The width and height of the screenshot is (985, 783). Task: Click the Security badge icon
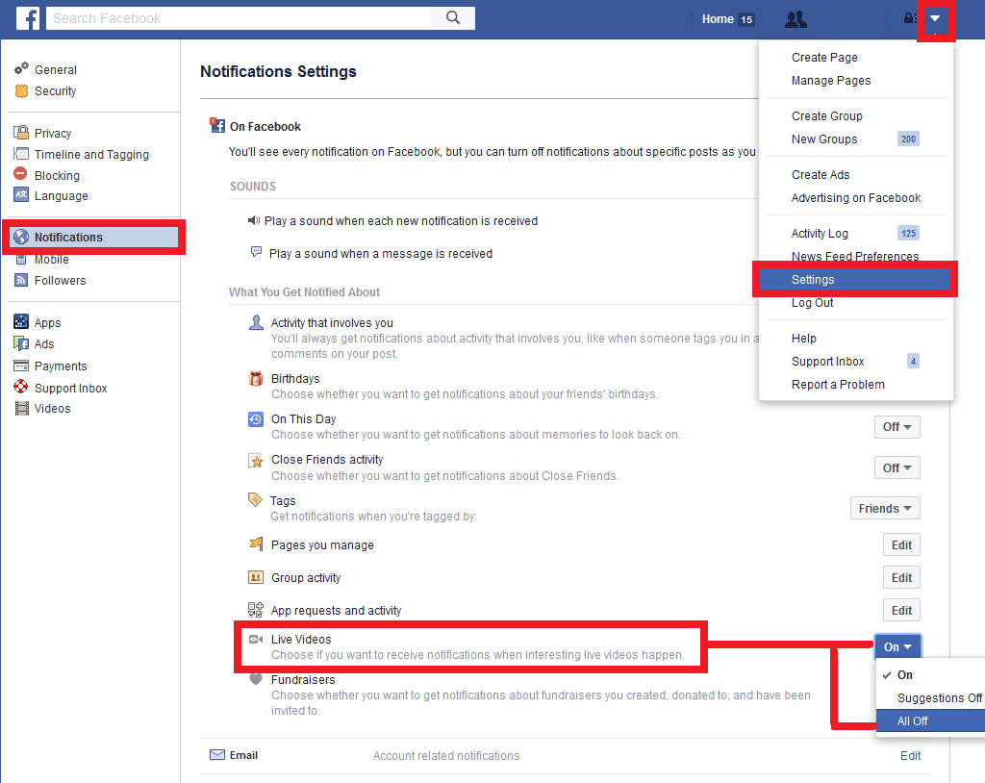tap(21, 91)
